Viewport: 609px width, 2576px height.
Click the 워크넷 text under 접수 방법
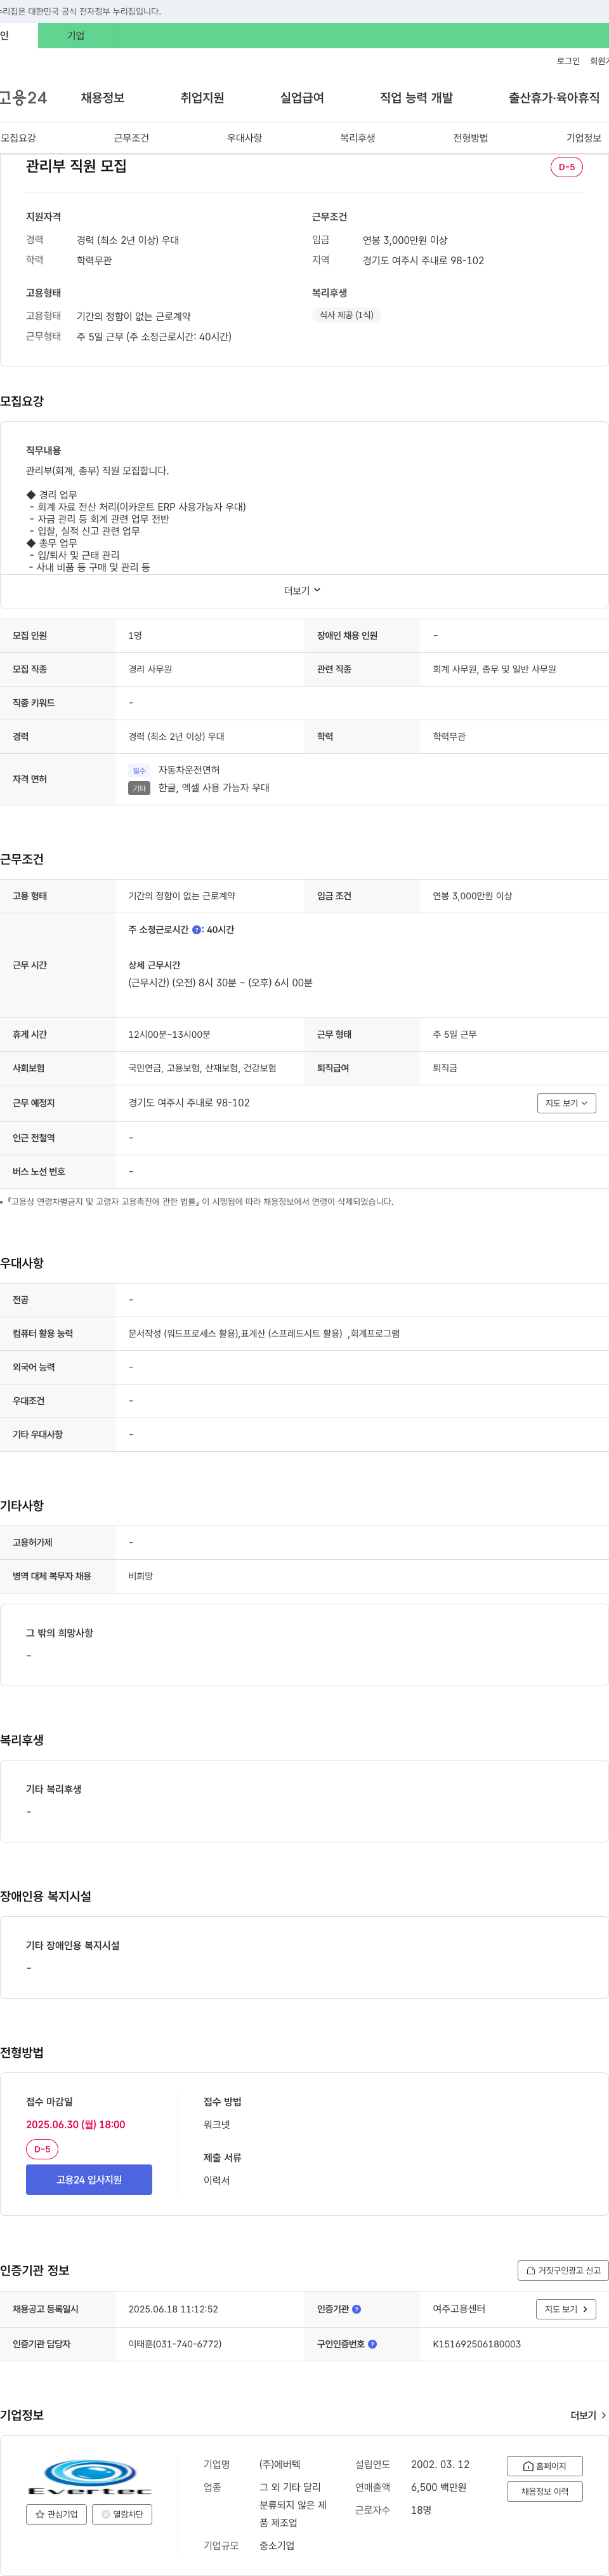pos(217,2124)
